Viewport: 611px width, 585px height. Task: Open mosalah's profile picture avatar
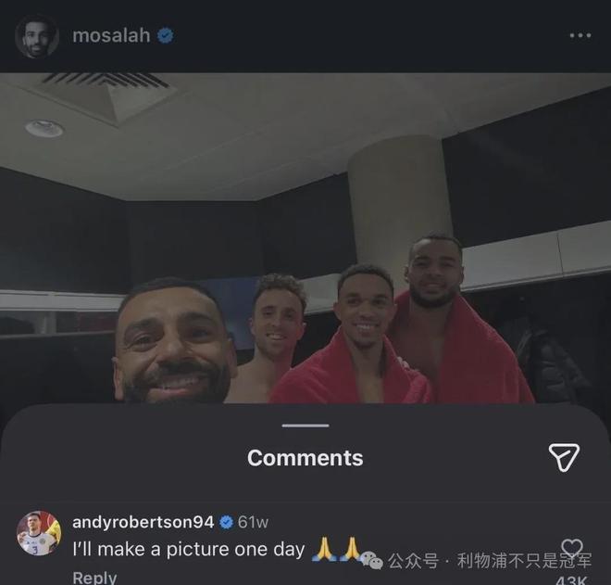click(37, 36)
